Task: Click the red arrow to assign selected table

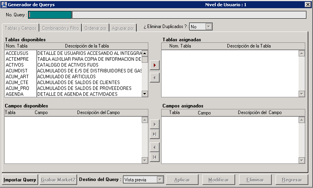Action: tap(155, 65)
